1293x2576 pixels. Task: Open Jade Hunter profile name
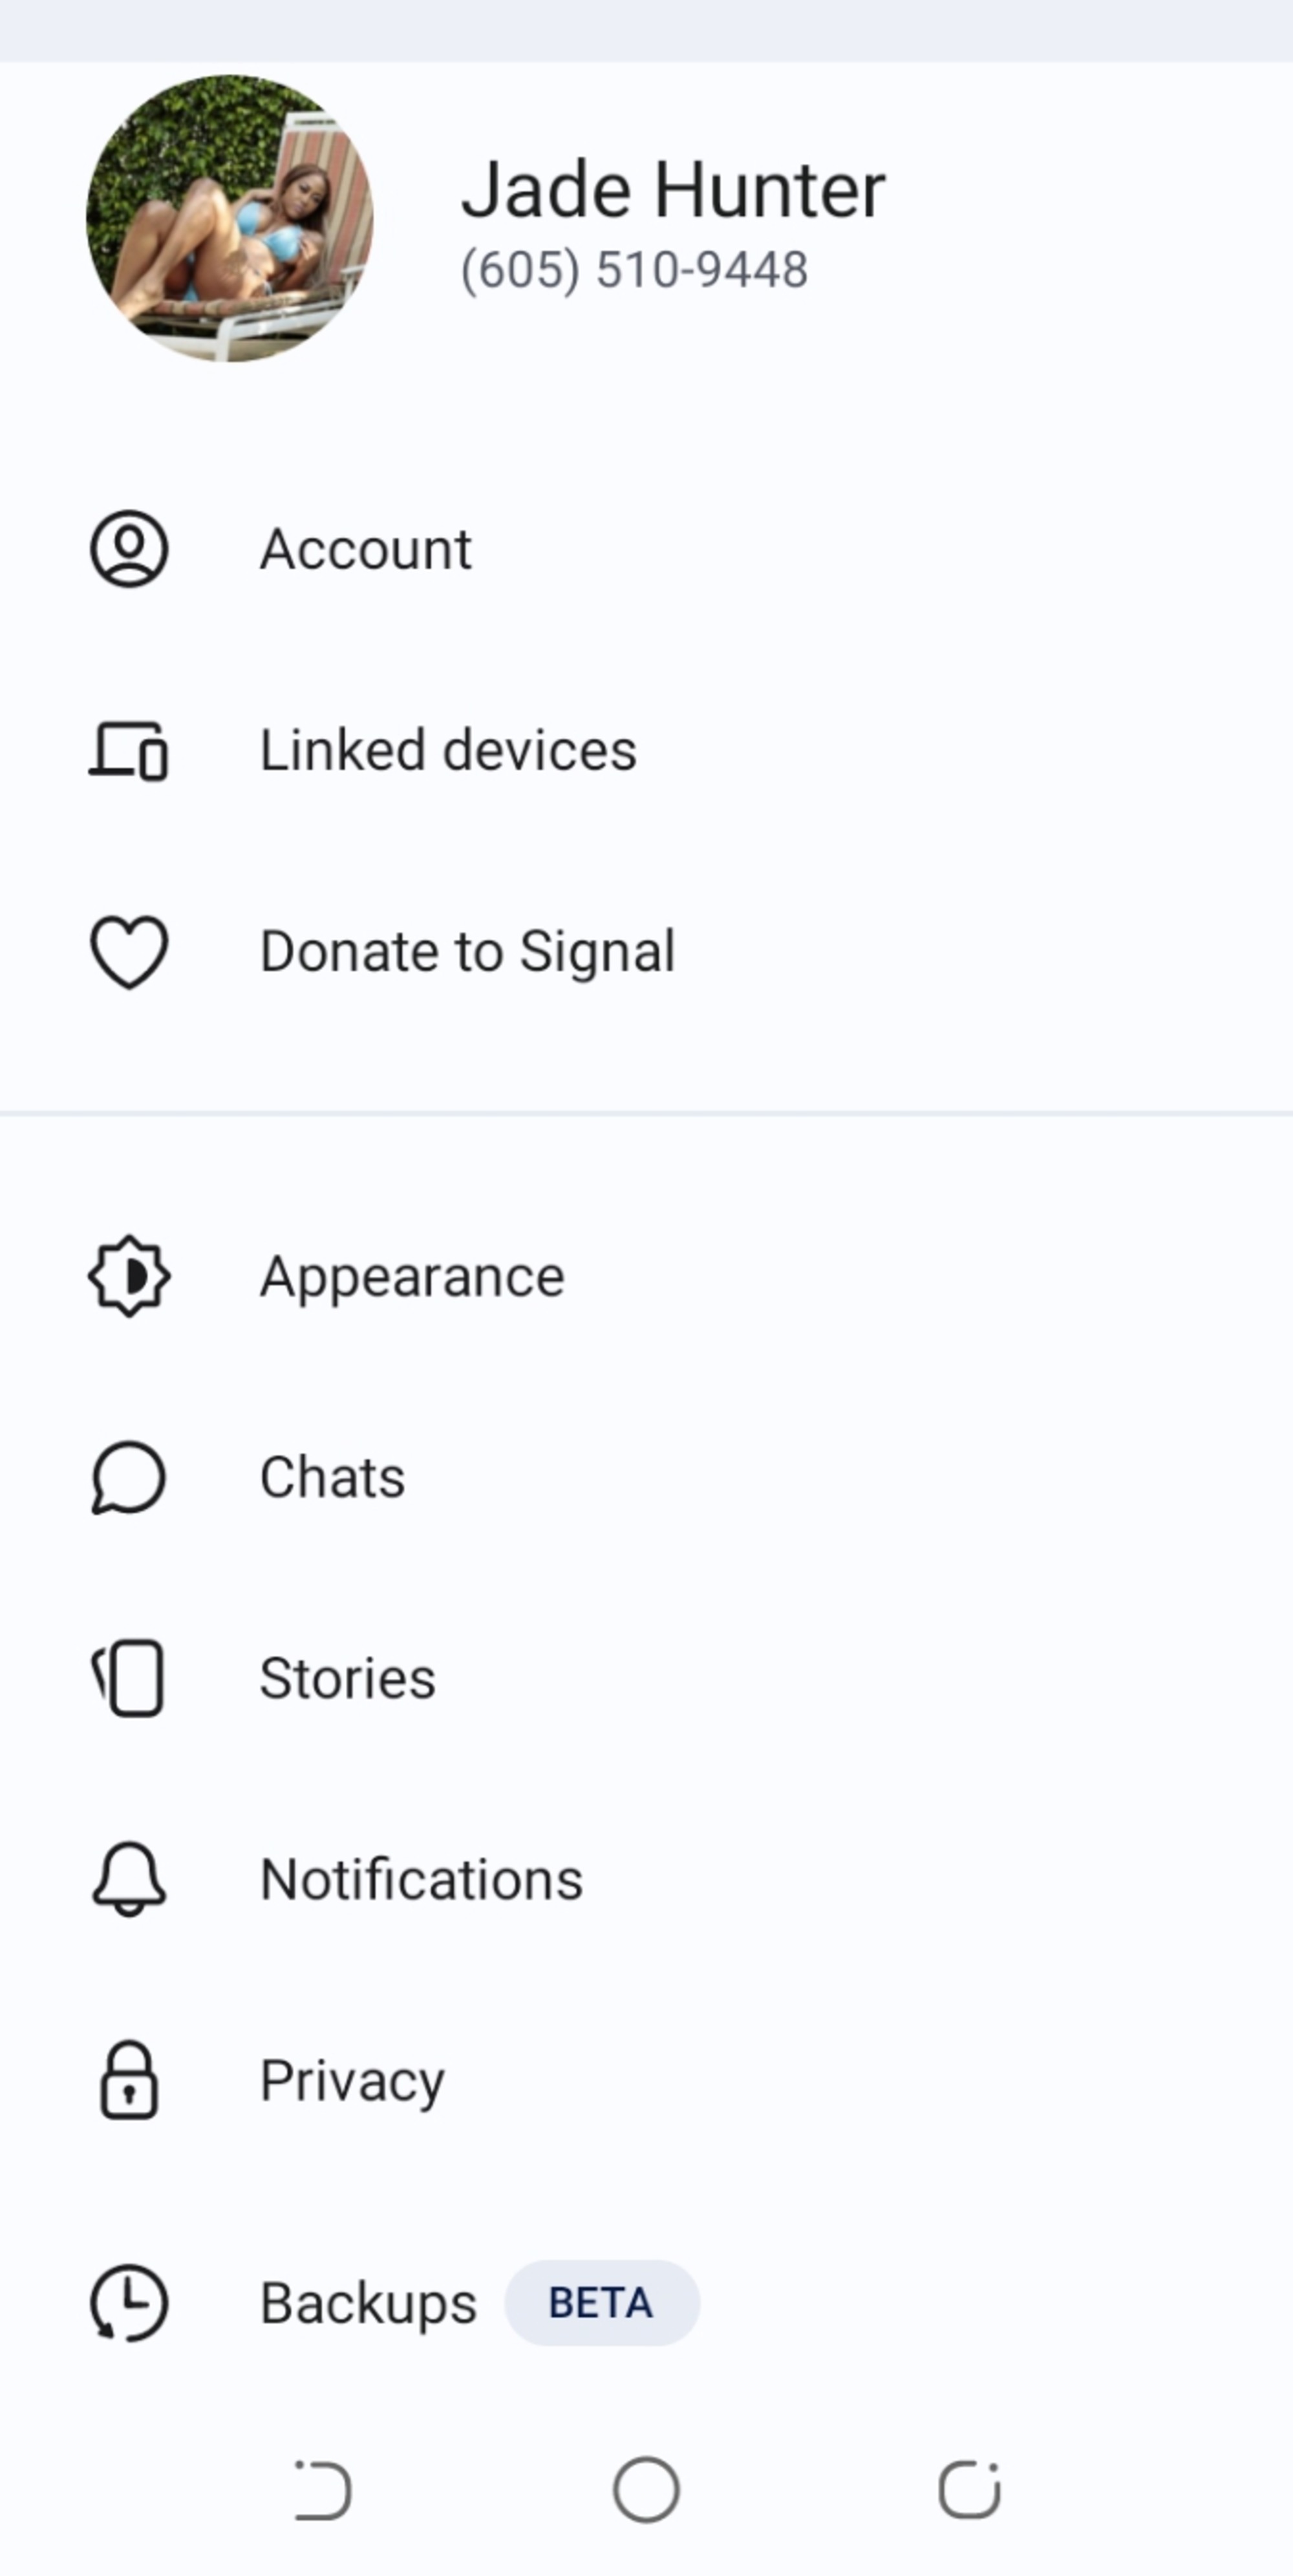tap(672, 190)
